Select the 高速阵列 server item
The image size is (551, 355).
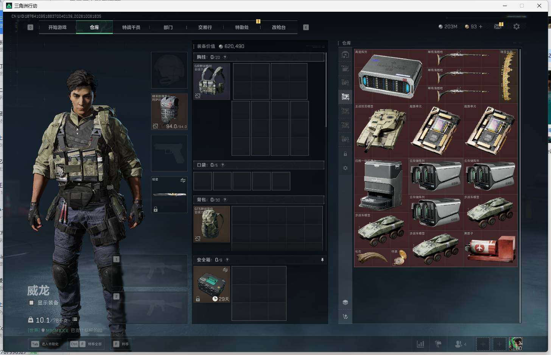390,76
